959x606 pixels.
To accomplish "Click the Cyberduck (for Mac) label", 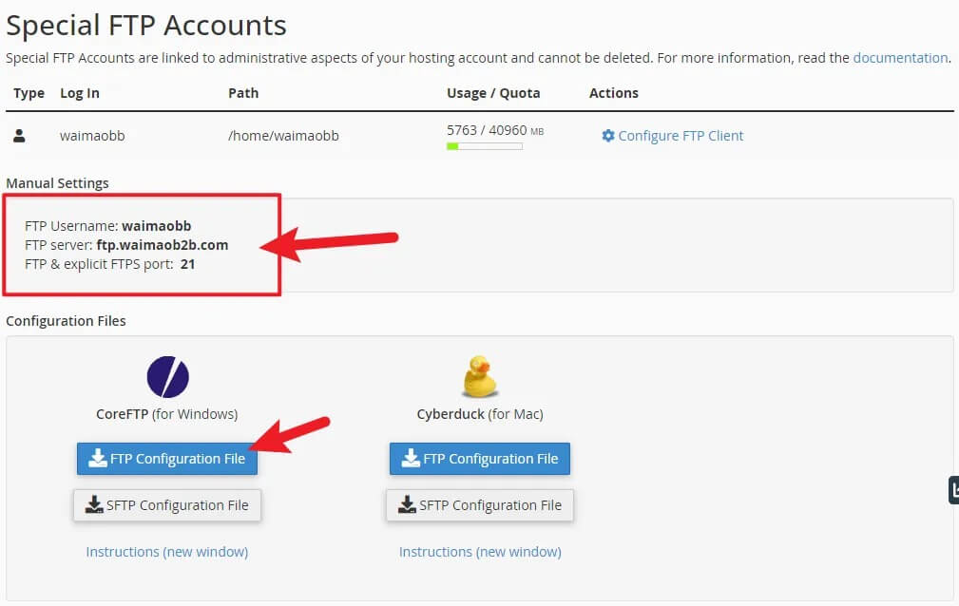I will [480, 414].
